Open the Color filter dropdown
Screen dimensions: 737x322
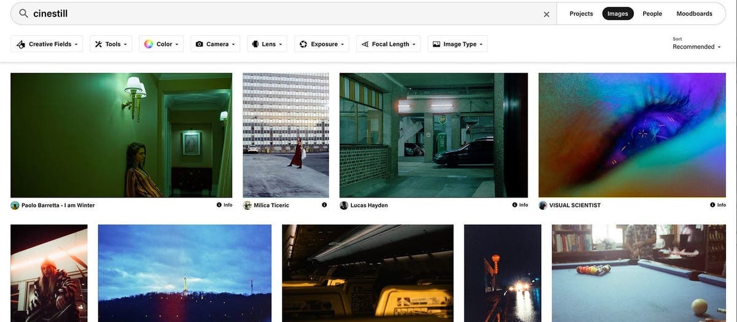click(x=162, y=44)
